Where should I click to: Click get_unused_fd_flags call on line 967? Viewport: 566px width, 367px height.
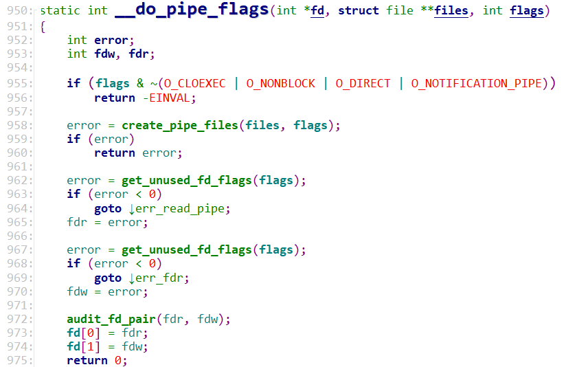coord(187,249)
